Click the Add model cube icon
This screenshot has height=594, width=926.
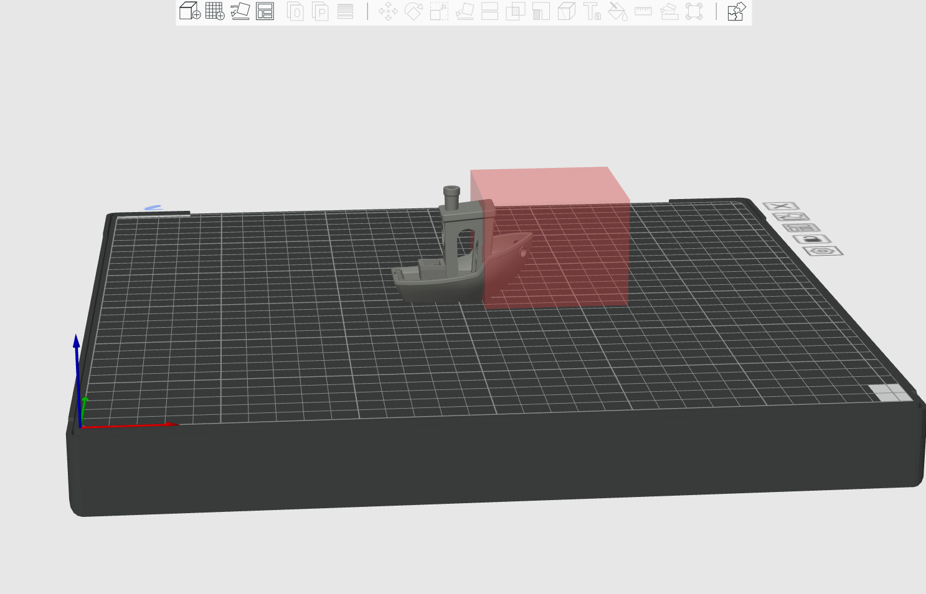point(189,11)
